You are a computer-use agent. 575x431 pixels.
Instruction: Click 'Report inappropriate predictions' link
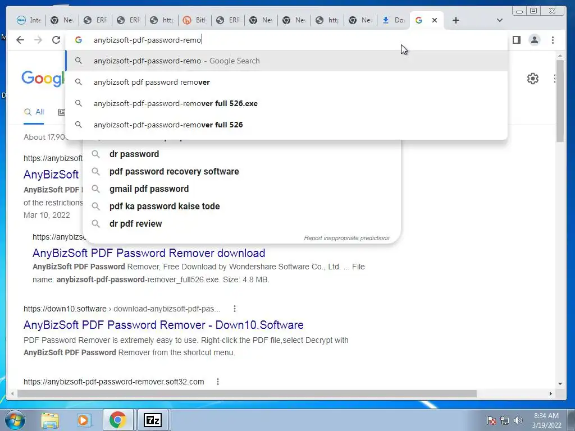tap(346, 238)
